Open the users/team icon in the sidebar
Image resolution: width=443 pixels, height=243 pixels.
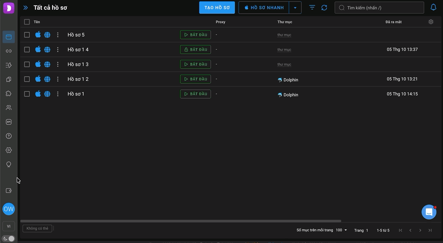tap(9, 107)
